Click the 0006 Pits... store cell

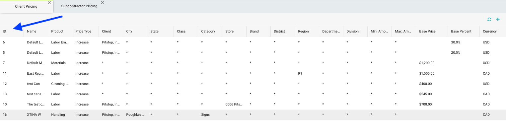pyautogui.click(x=234, y=104)
